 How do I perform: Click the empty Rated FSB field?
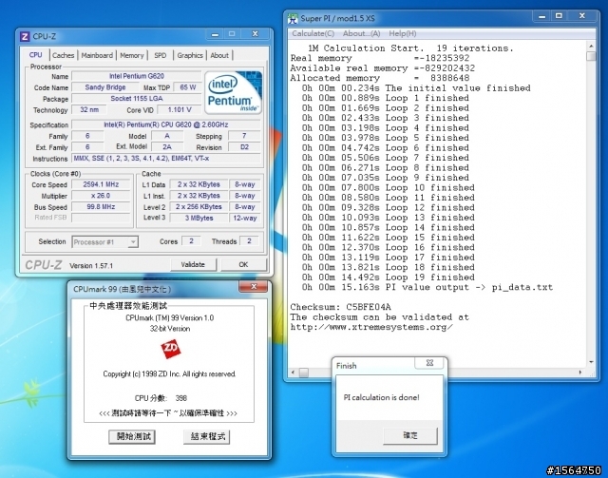[101, 218]
